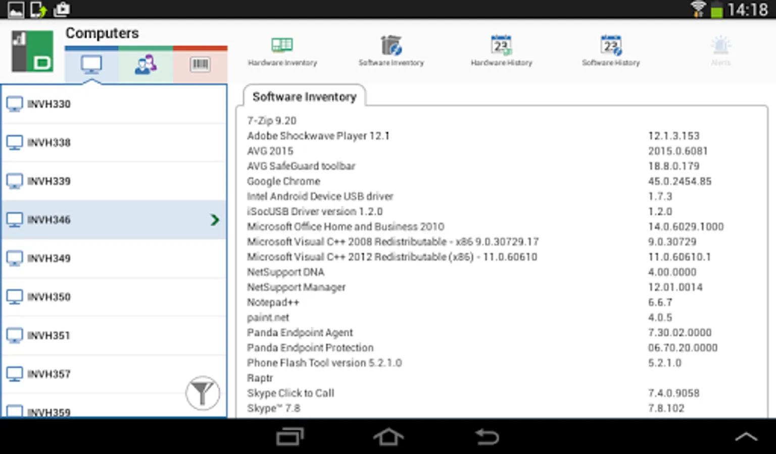Select the Skype Click to Call entry
Screen dimensions: 776x454
[290, 393]
